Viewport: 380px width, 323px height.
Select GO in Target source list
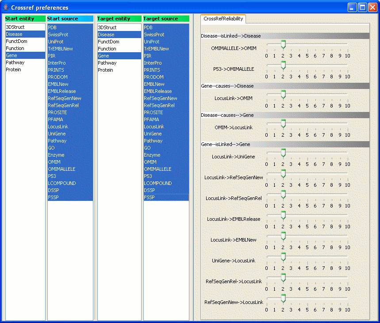166,148
